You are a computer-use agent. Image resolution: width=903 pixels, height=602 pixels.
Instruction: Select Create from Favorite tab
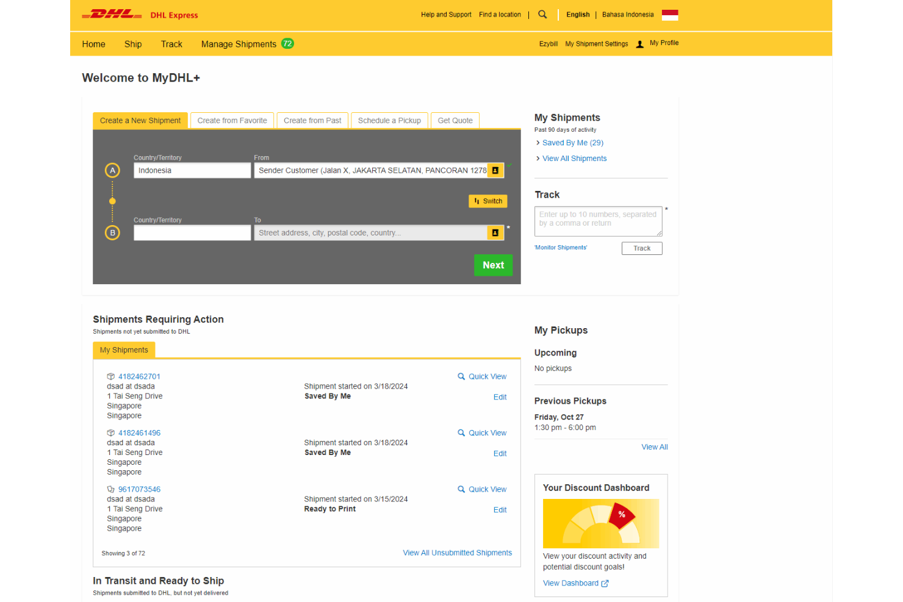(x=232, y=121)
